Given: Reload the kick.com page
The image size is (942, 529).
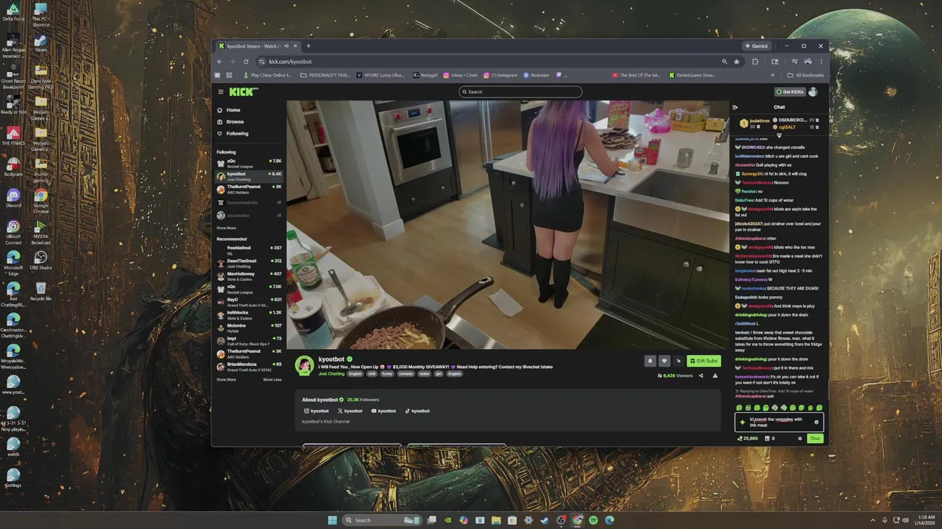Looking at the screenshot, I should 246,62.
